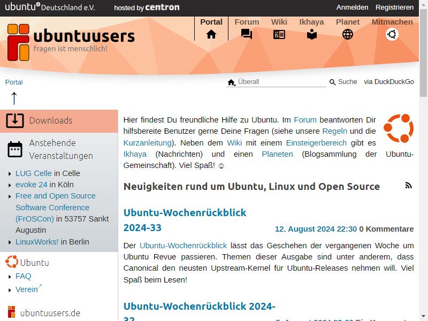This screenshot has height=321, width=428.
Task: Open the Regeln link
Action: (335, 131)
